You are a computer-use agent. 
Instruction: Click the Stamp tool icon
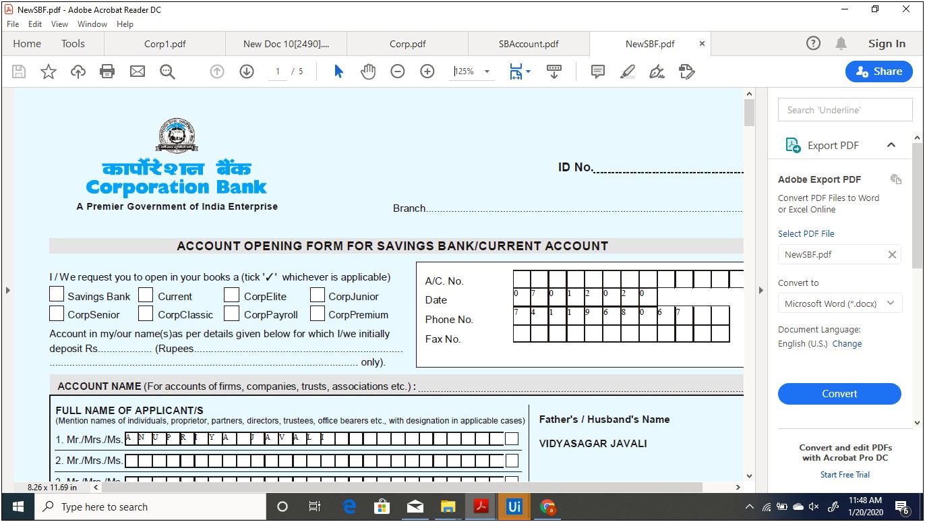686,71
